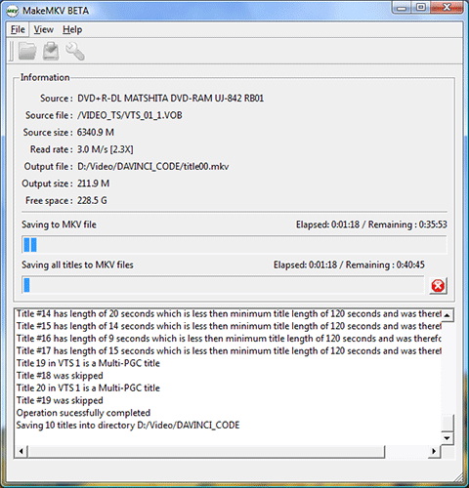Maximize the MakeMKV BETA window

pos(421,8)
